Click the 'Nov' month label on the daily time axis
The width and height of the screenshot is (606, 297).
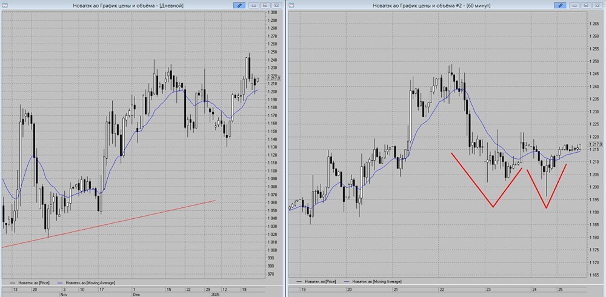tap(64, 295)
